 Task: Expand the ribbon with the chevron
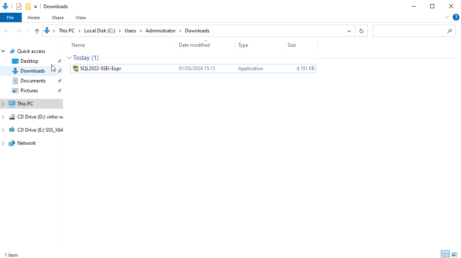[x=447, y=18]
